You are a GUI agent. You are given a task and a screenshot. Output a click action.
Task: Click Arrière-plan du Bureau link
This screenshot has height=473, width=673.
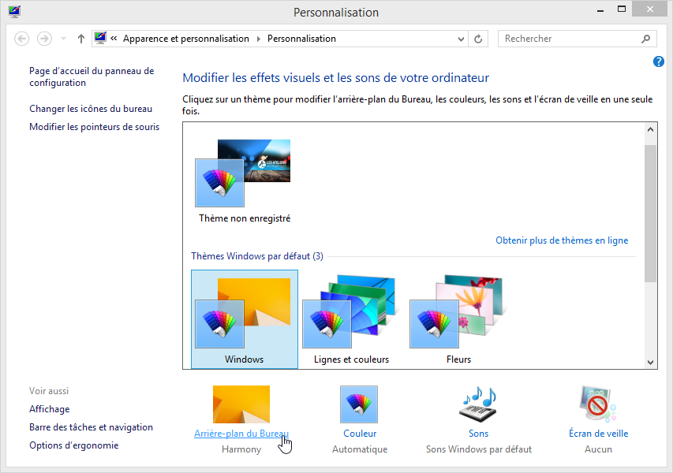tap(241, 434)
